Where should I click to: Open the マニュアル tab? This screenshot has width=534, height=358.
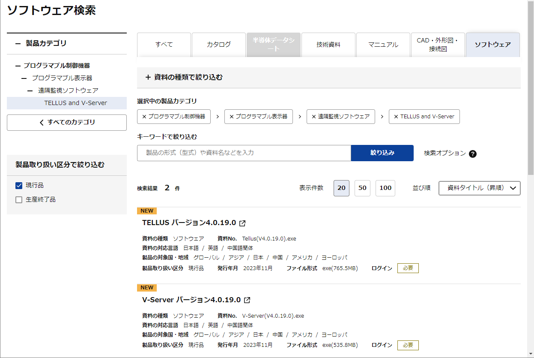(x=383, y=45)
